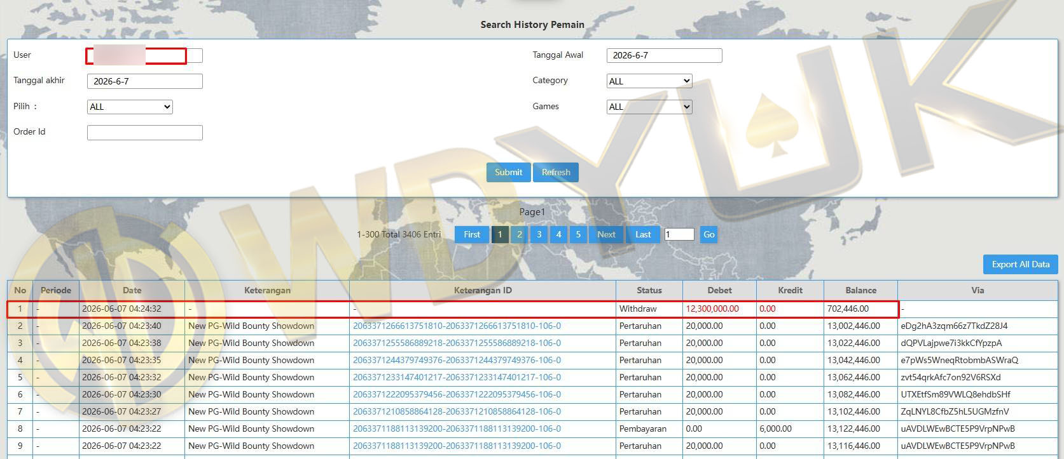
Task: Click the Tanggal Awal date field
Action: (664, 55)
